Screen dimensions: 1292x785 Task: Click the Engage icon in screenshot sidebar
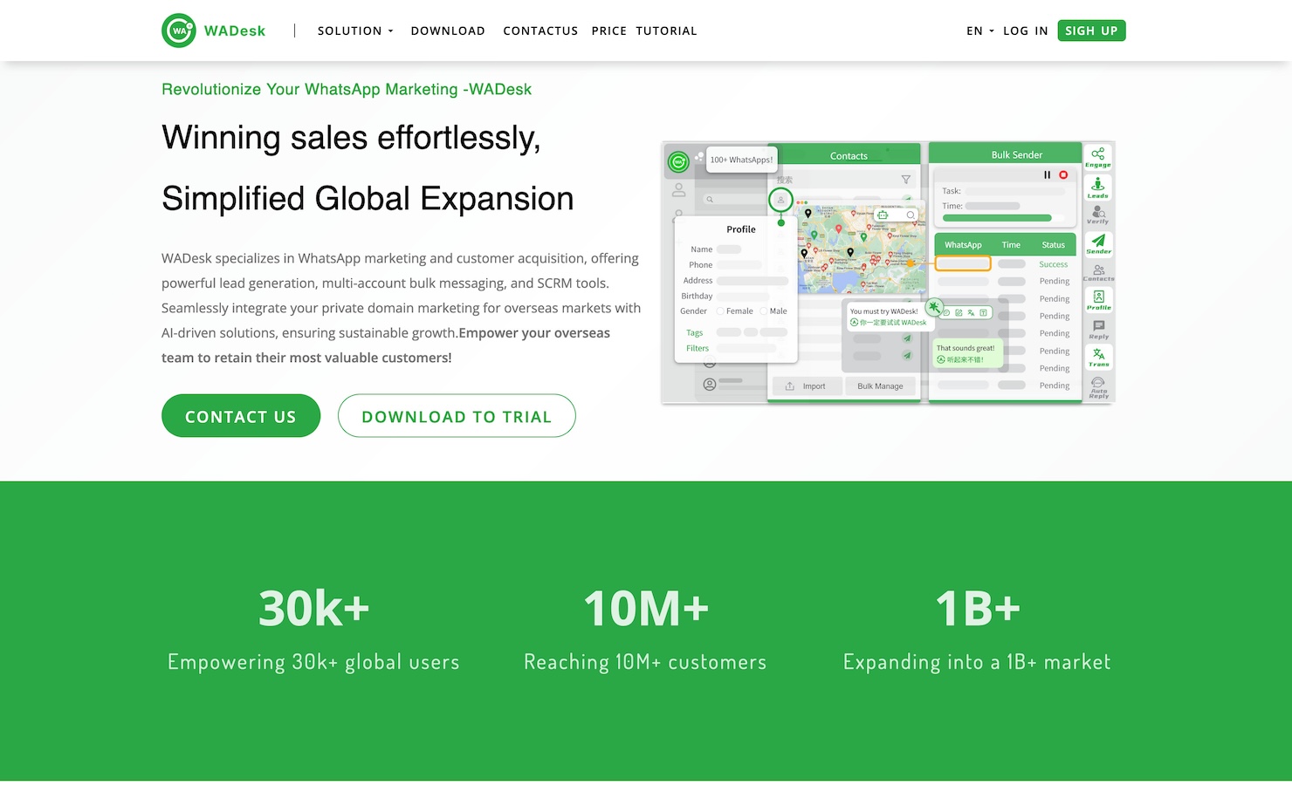click(x=1098, y=157)
